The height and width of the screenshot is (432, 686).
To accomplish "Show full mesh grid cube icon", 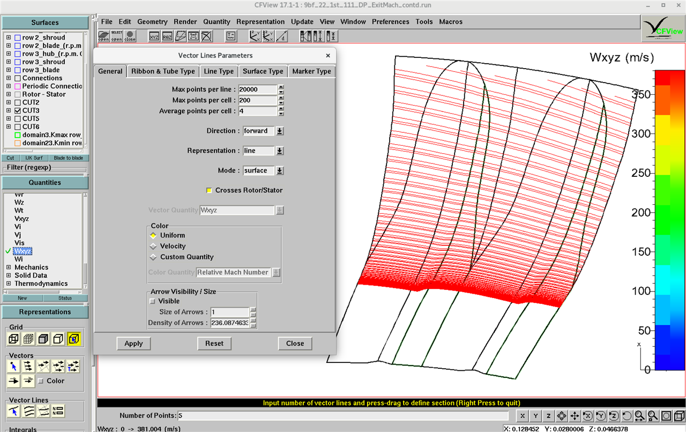I will click(x=29, y=339).
